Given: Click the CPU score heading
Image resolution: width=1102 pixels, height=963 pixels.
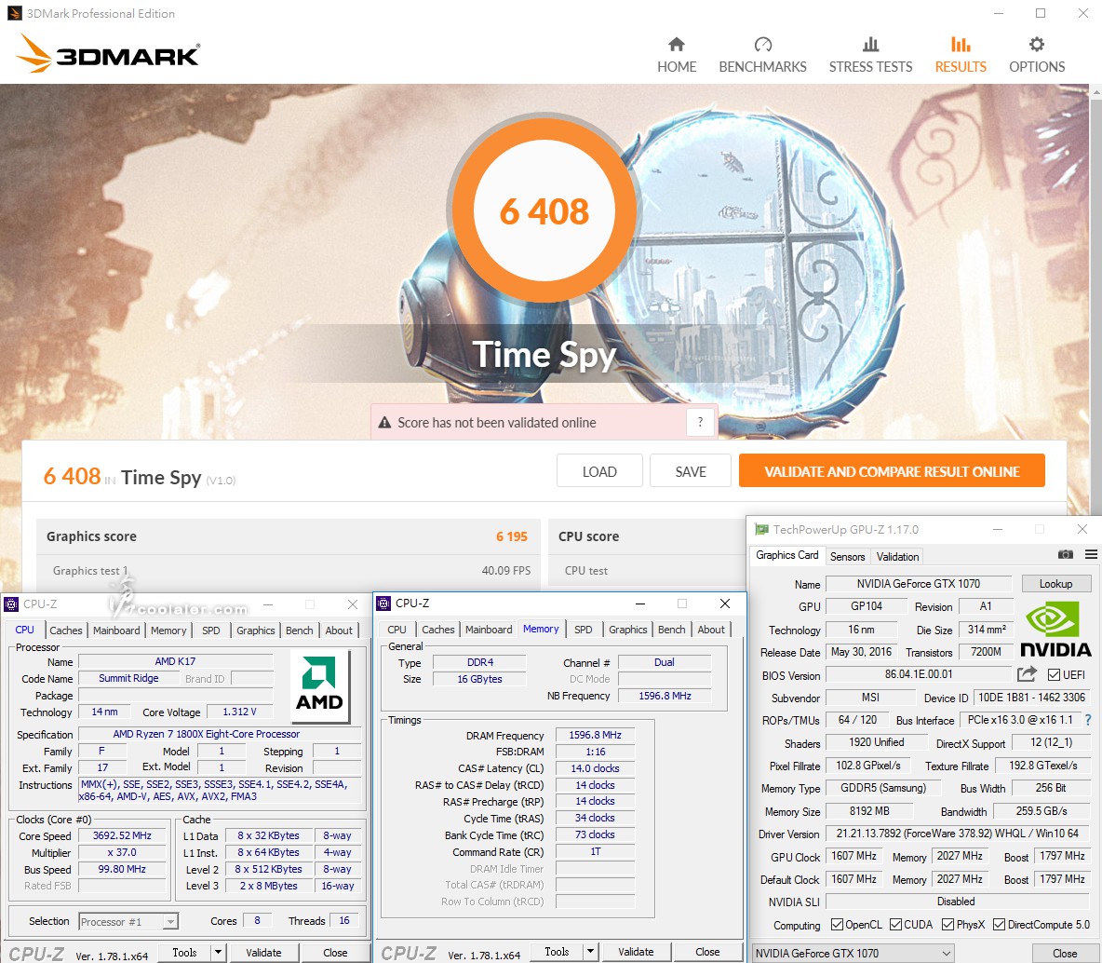Looking at the screenshot, I should click(589, 536).
